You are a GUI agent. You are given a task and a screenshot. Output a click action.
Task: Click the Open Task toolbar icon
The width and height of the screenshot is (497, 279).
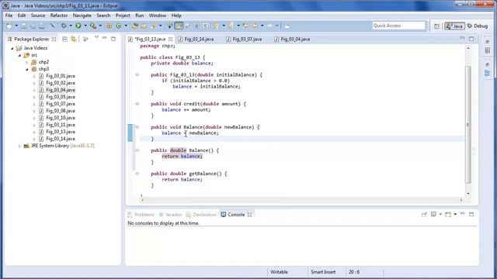coord(144,26)
